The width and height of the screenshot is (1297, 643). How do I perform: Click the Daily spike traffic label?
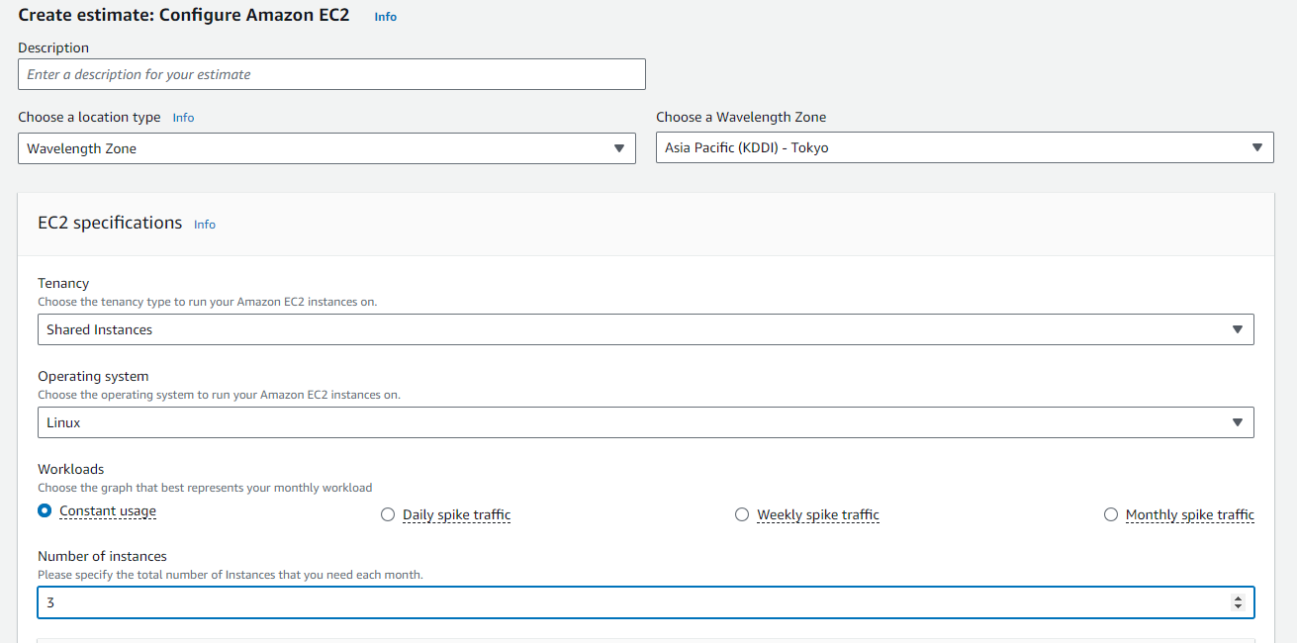[456, 514]
